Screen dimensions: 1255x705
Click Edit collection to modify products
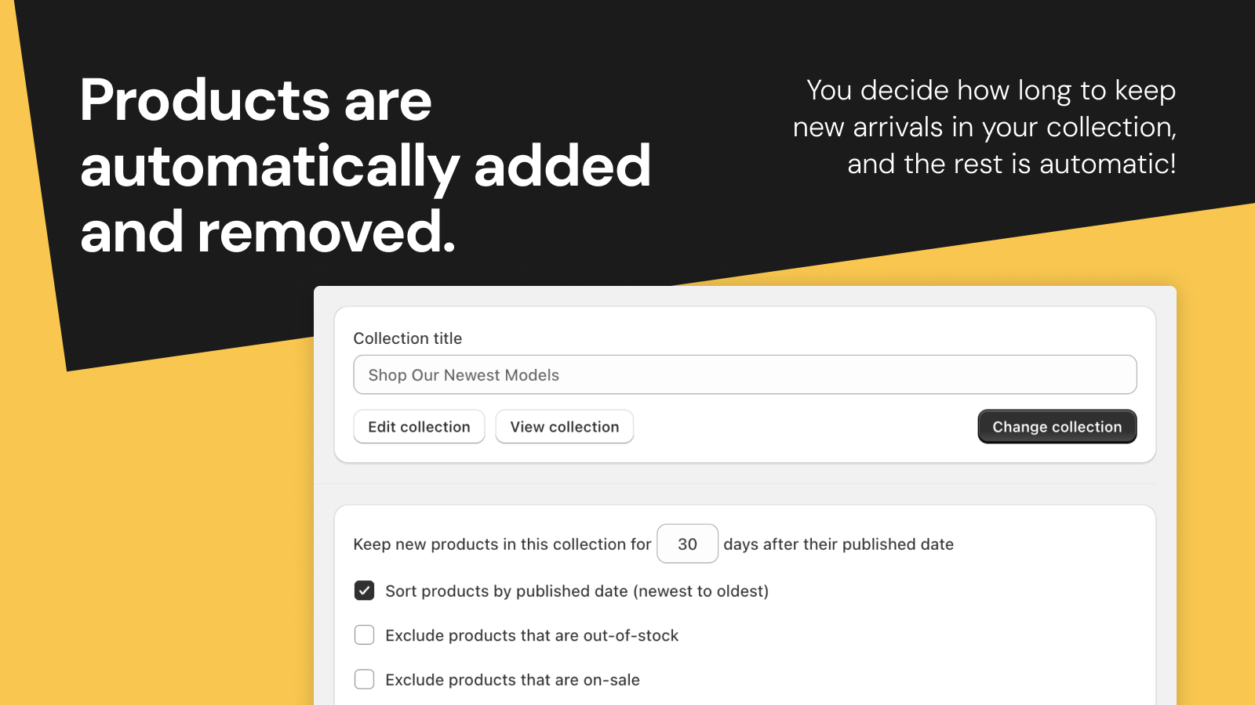click(x=419, y=426)
